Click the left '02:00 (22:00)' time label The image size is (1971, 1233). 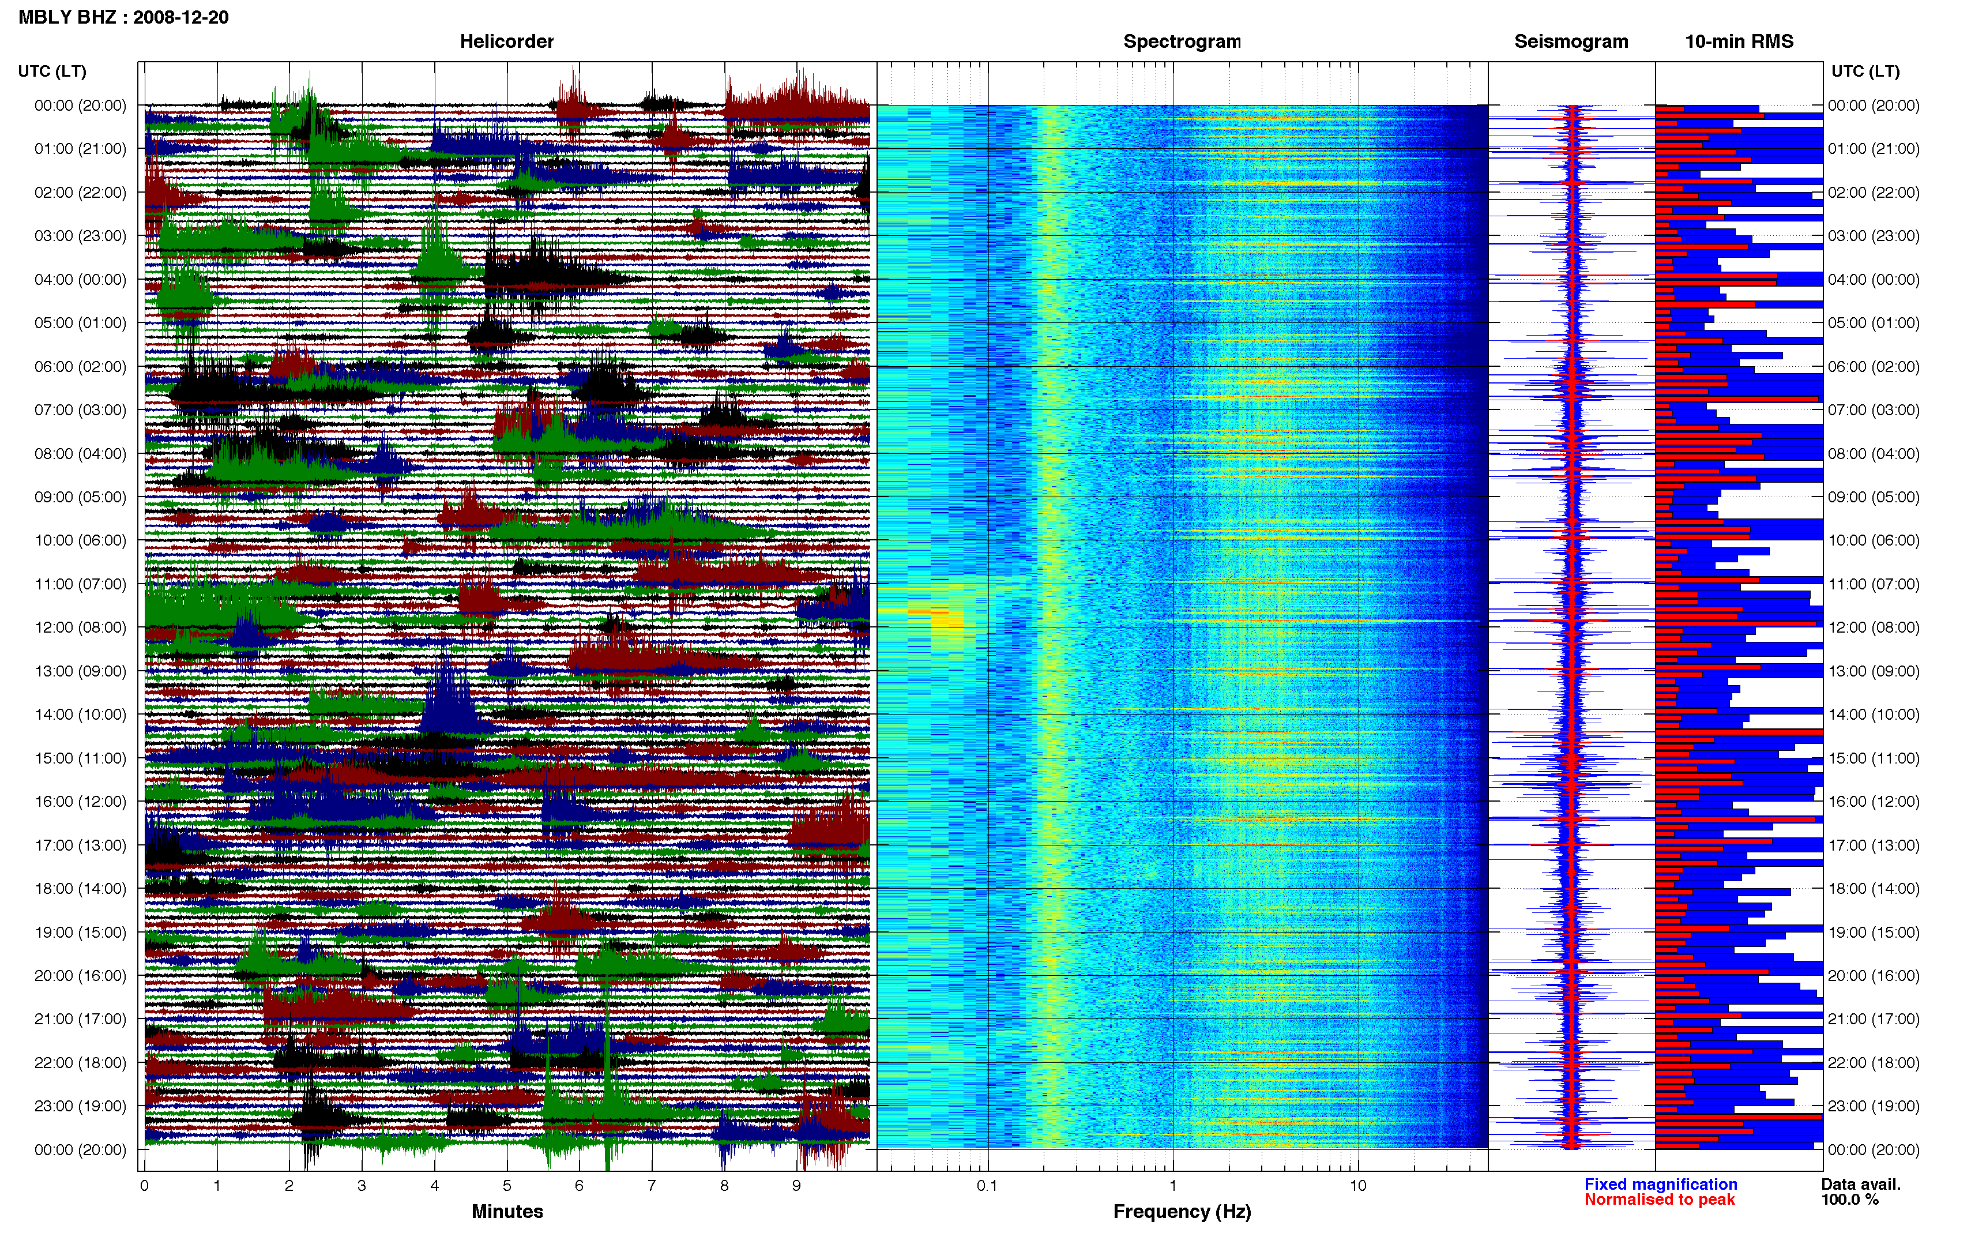point(80,193)
